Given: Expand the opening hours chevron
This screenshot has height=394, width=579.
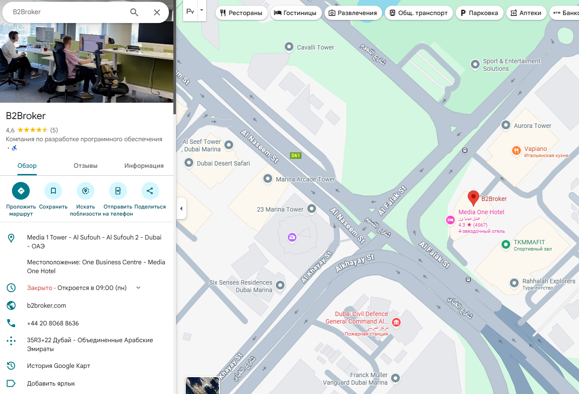Looking at the screenshot, I should click(x=138, y=288).
